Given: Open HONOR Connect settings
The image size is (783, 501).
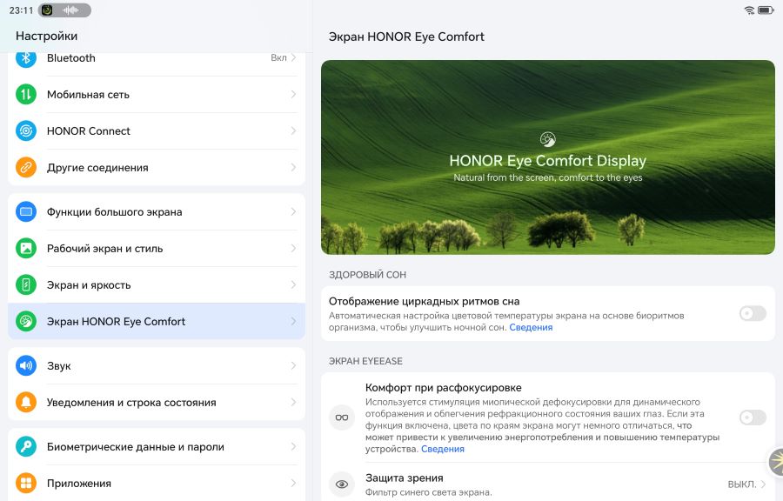Looking at the screenshot, I should tap(157, 130).
